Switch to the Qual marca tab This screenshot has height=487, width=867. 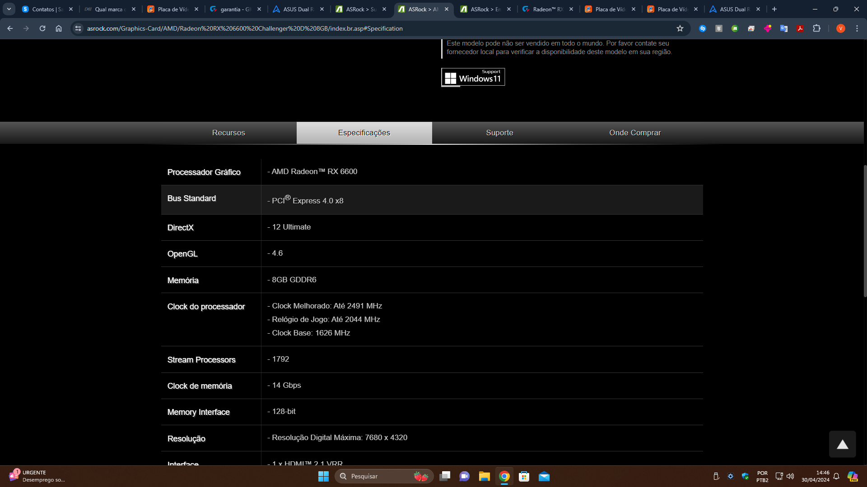point(110,9)
